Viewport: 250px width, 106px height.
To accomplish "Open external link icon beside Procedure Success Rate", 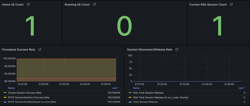I will pos(40,49).
